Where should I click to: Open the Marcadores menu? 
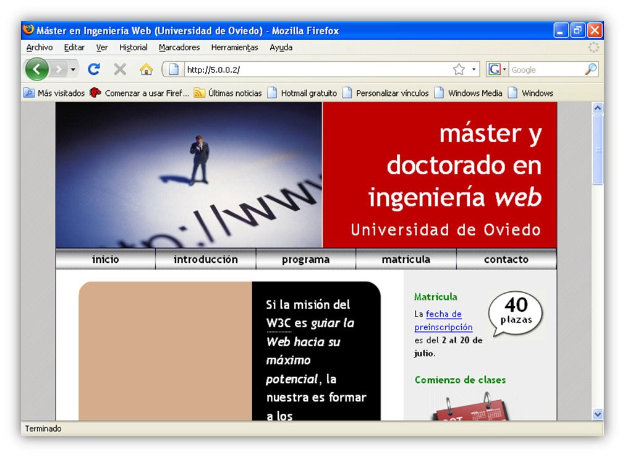tap(179, 48)
